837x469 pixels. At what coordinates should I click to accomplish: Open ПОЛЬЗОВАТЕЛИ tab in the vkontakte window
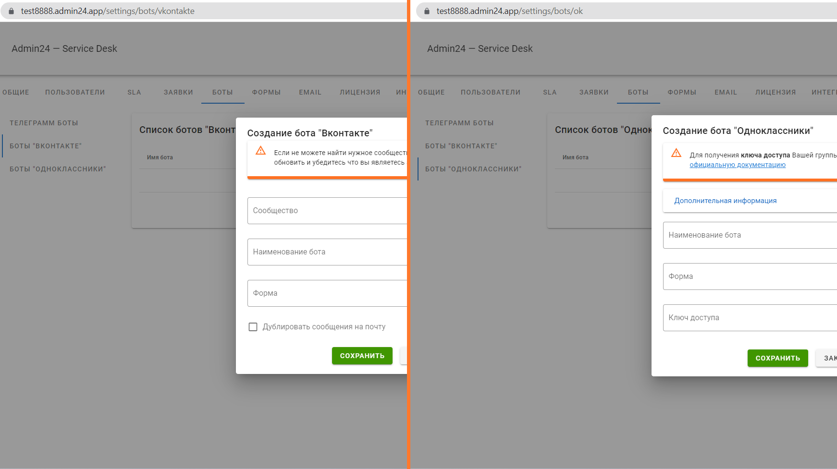(75, 92)
